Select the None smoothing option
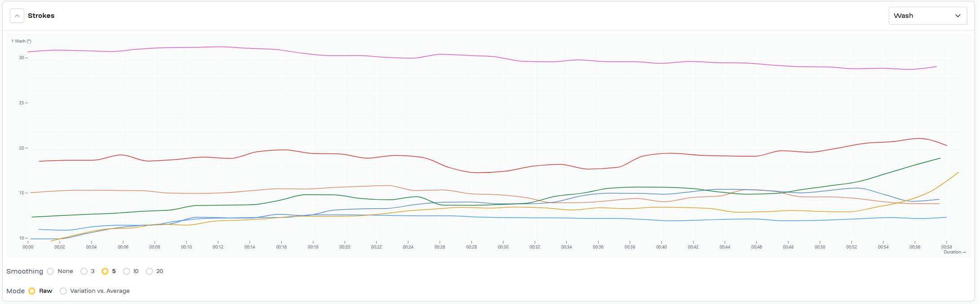979x304 pixels. click(x=50, y=271)
